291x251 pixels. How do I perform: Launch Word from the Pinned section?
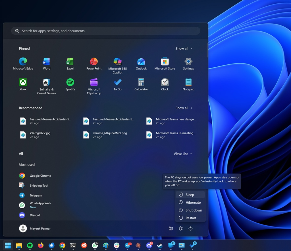coord(47,64)
